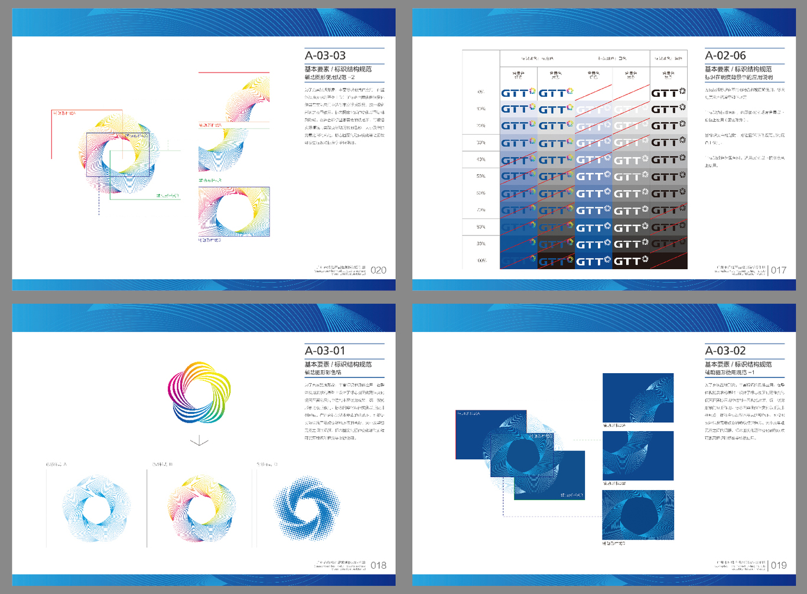Click the 50% row label in the logo table

[x=481, y=176]
